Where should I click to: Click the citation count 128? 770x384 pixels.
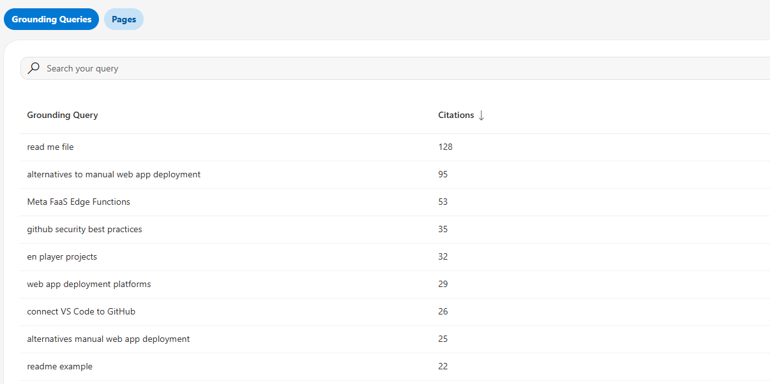coord(446,147)
